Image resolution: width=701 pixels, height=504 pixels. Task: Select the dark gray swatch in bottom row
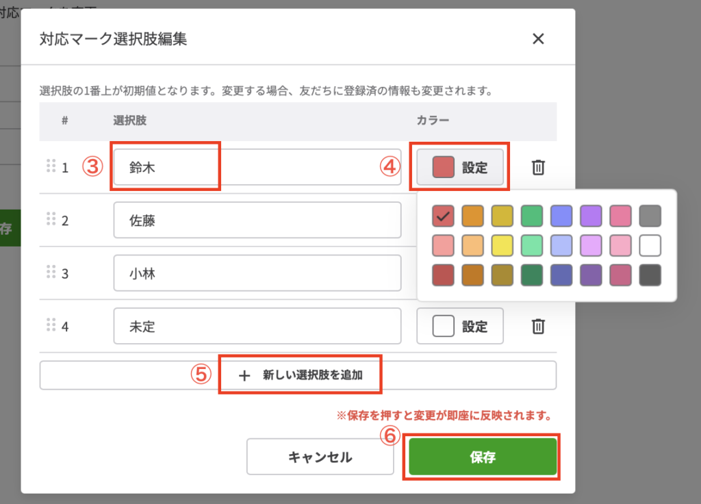[650, 275]
